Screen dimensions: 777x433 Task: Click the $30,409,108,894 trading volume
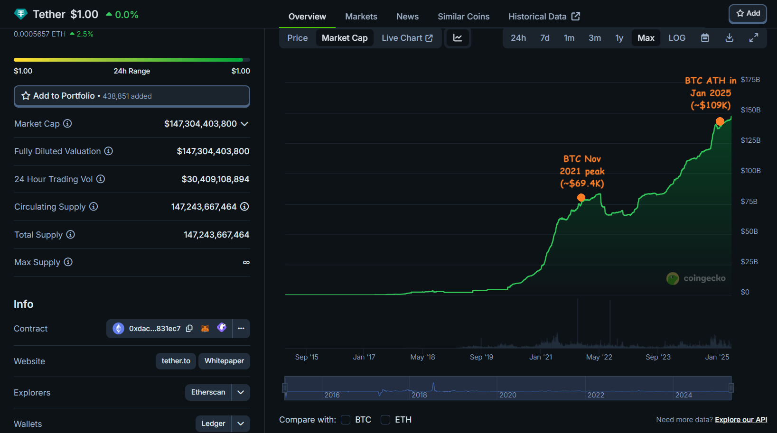(215, 179)
